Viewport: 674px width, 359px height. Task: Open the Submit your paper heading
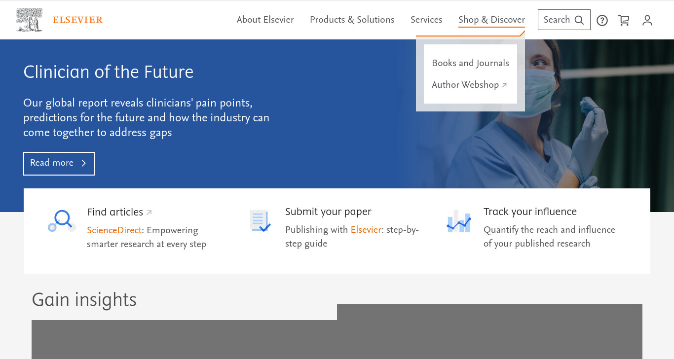click(x=328, y=212)
